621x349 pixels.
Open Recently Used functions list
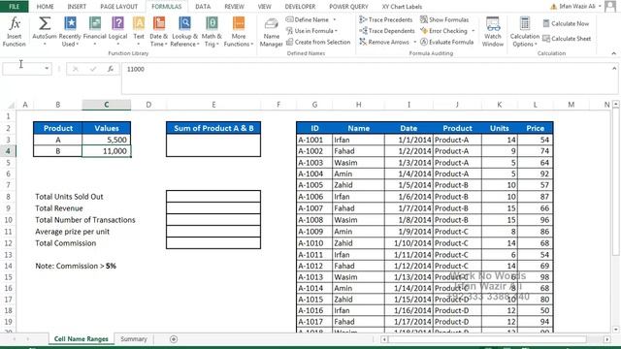point(70,32)
